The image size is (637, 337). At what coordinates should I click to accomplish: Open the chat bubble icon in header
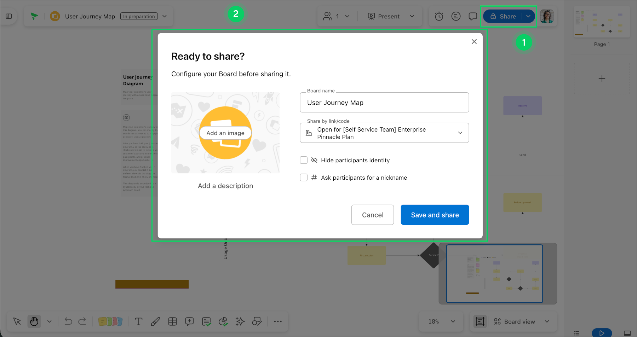[473, 16]
